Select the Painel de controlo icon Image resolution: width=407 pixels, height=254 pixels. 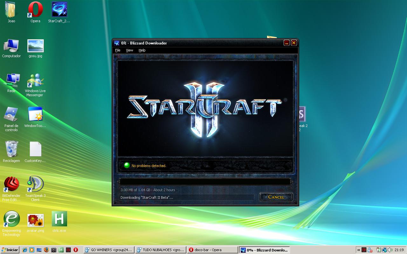(x=11, y=119)
